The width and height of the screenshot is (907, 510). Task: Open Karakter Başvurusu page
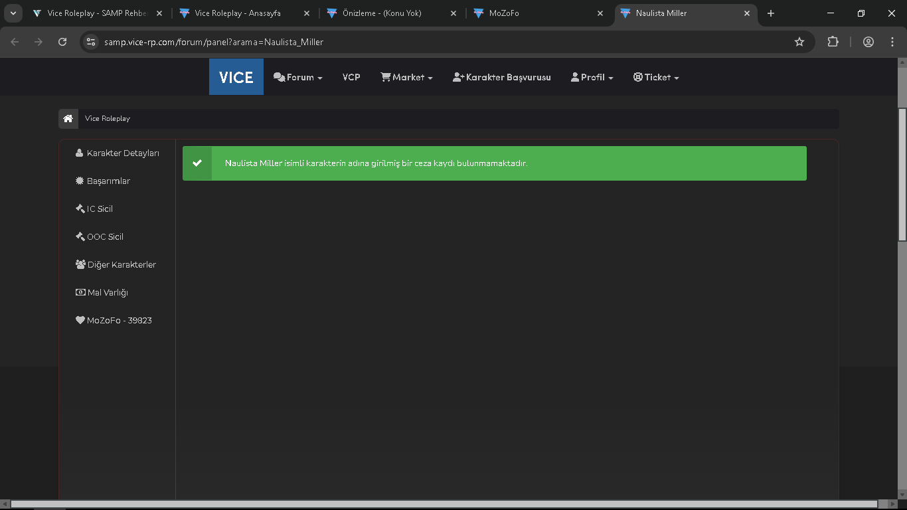(502, 78)
